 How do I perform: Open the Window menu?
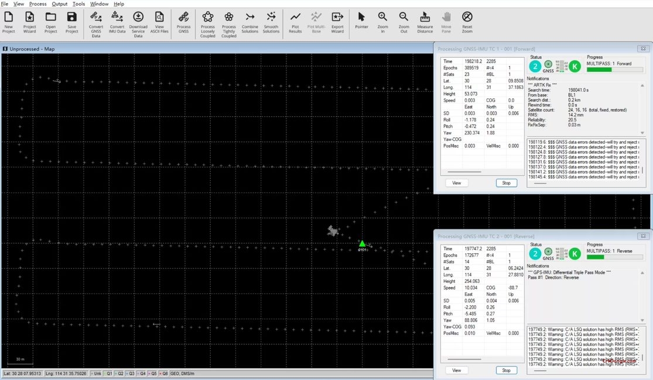click(99, 4)
